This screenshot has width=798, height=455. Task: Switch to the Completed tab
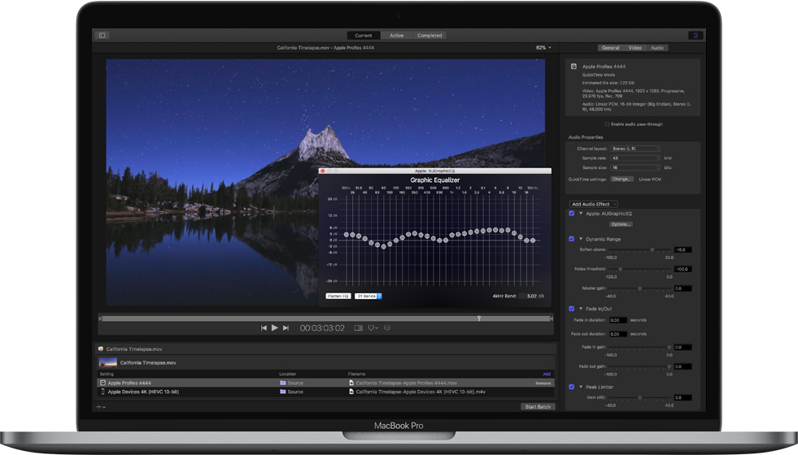tap(430, 36)
